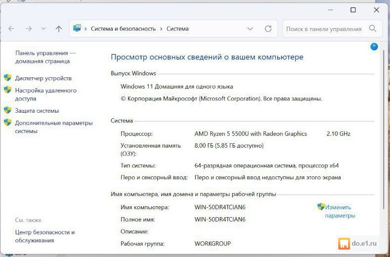Go up one level with up arrow
Image resolution: width=390 pixels, height=257 pixels.
point(59,29)
